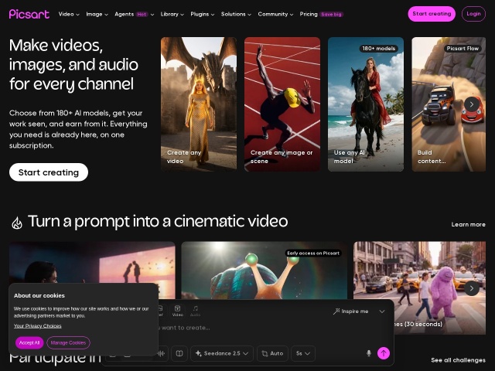Open Manage Cookies settings
Viewport: 495px width, 371px height.
coord(68,342)
